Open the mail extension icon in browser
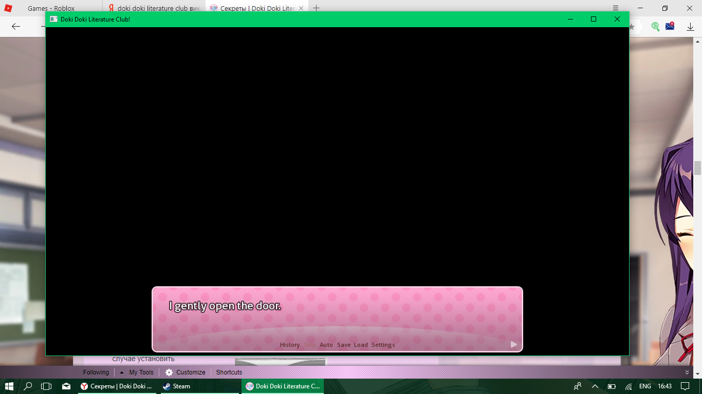This screenshot has height=394, width=702. point(670,26)
